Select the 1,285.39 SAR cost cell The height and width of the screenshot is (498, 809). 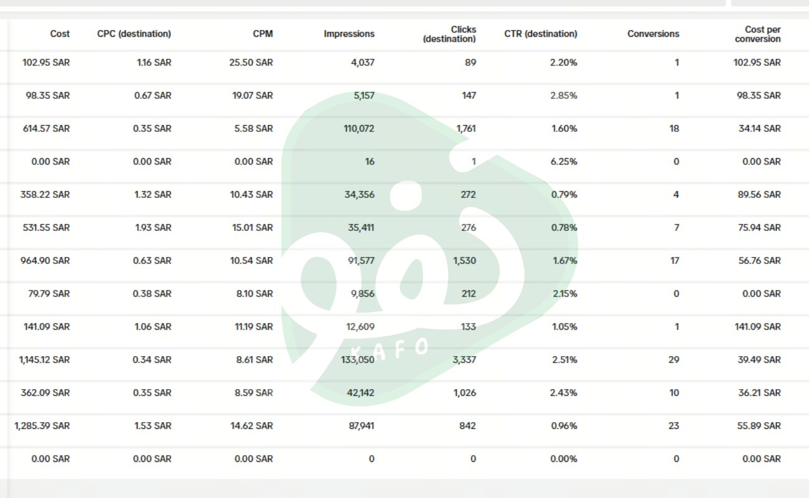tap(42, 426)
